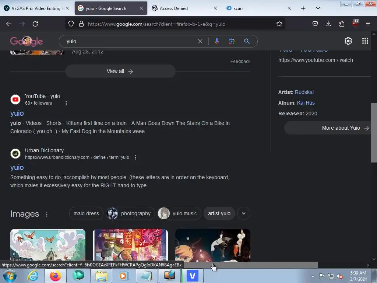The image size is (377, 283).
Task: Open Firefox downloads panel
Action: [328, 24]
